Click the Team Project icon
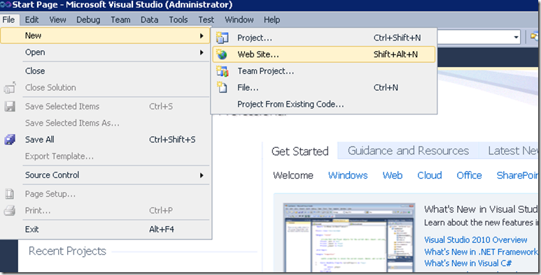The height and width of the screenshot is (275, 541). [x=222, y=71]
